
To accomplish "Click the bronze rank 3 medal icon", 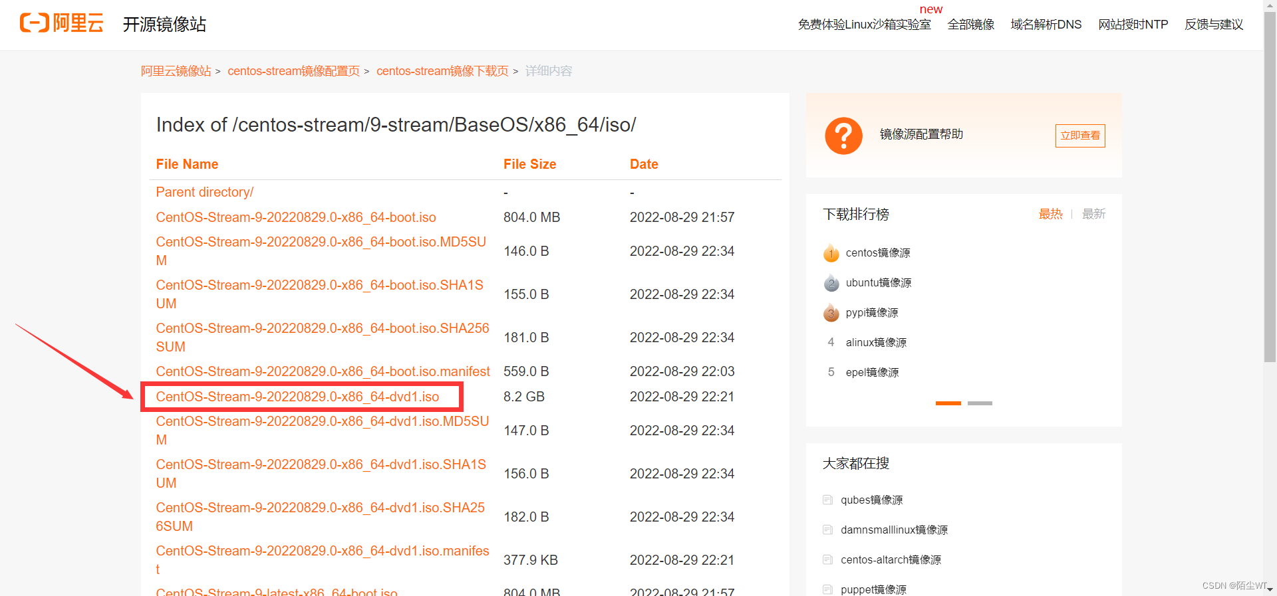I will (831, 313).
